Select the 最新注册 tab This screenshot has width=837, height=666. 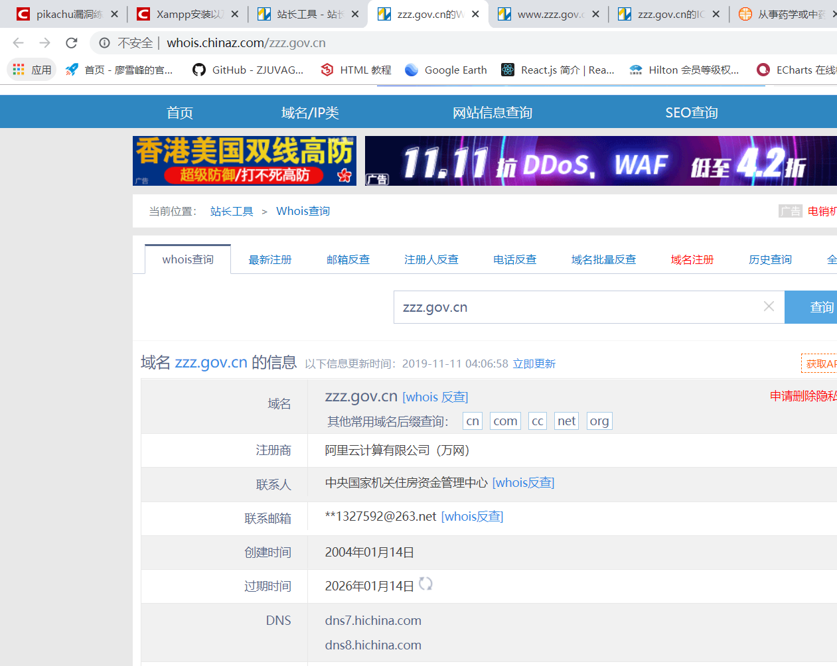(x=270, y=259)
